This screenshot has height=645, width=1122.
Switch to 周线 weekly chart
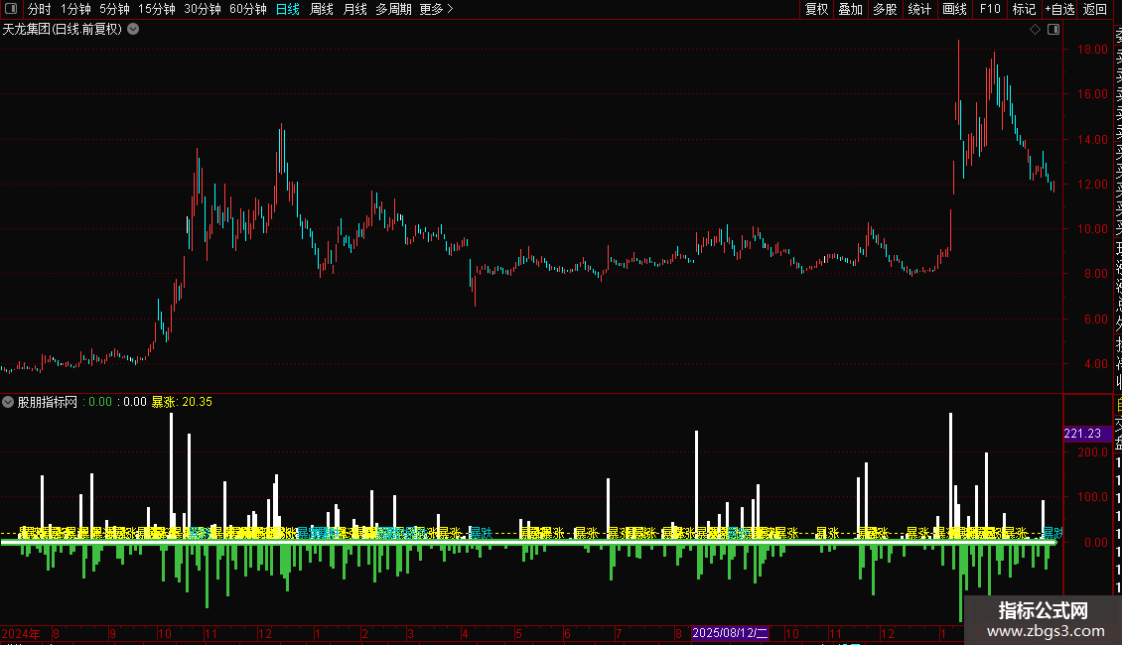322,9
